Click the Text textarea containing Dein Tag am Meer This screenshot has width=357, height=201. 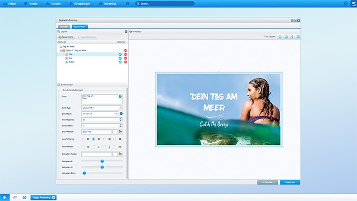point(102,99)
